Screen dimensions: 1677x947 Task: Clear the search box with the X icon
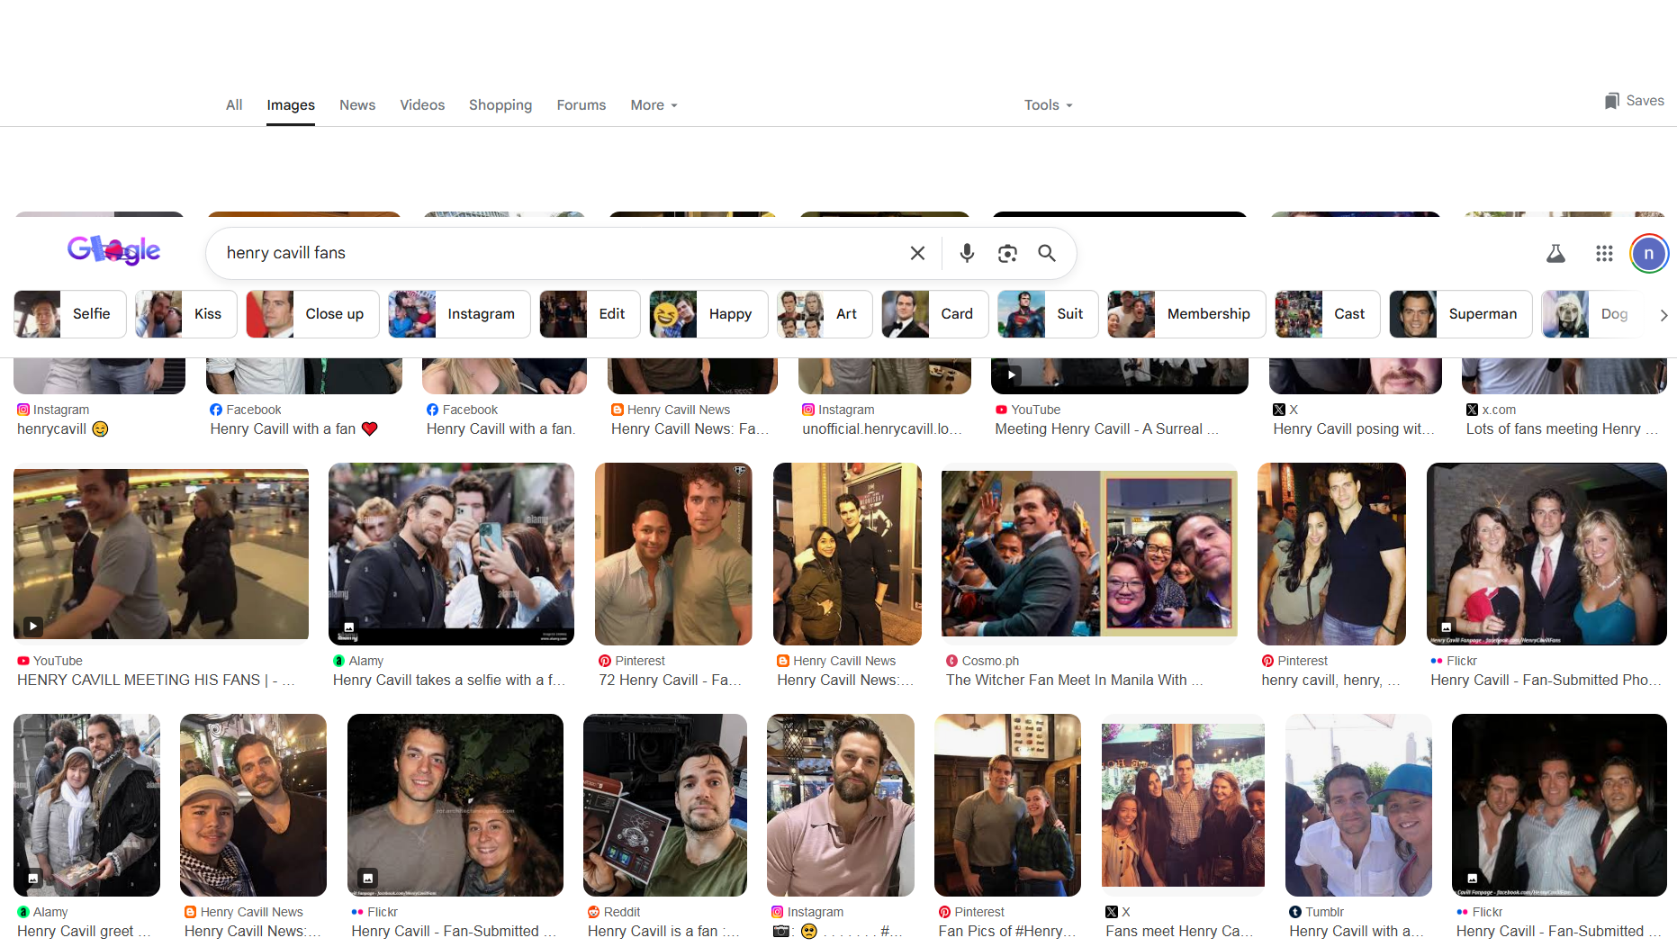click(917, 253)
